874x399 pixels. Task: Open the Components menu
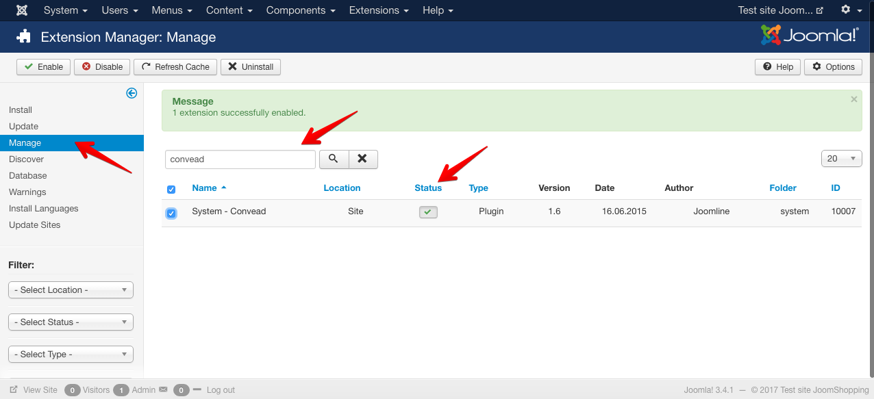click(301, 10)
